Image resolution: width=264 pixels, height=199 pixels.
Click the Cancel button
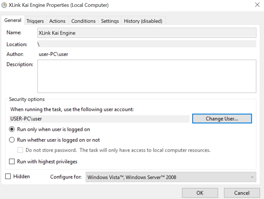pos(242,193)
